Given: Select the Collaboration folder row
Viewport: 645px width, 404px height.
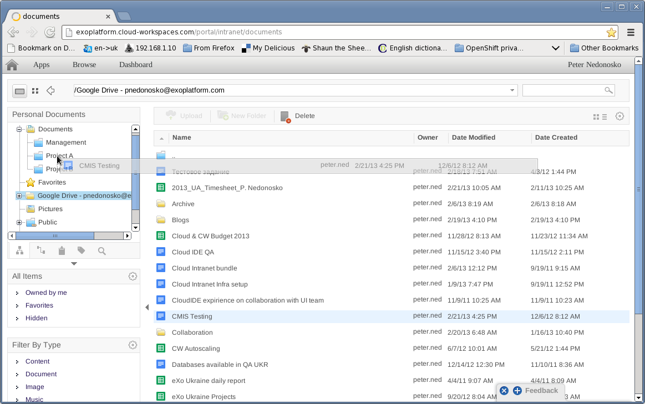Looking at the screenshot, I should pos(391,333).
